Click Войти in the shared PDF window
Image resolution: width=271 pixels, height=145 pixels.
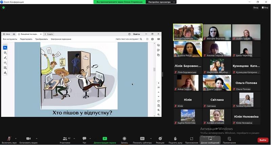[137, 34]
